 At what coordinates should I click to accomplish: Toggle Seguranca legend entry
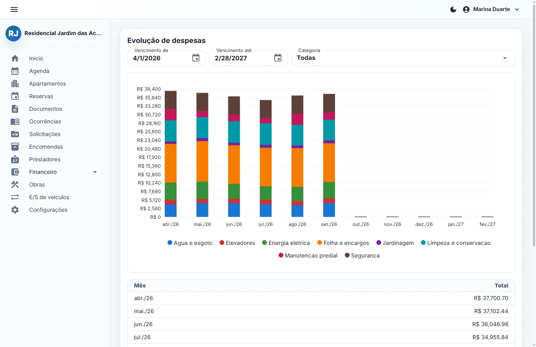coord(362,256)
